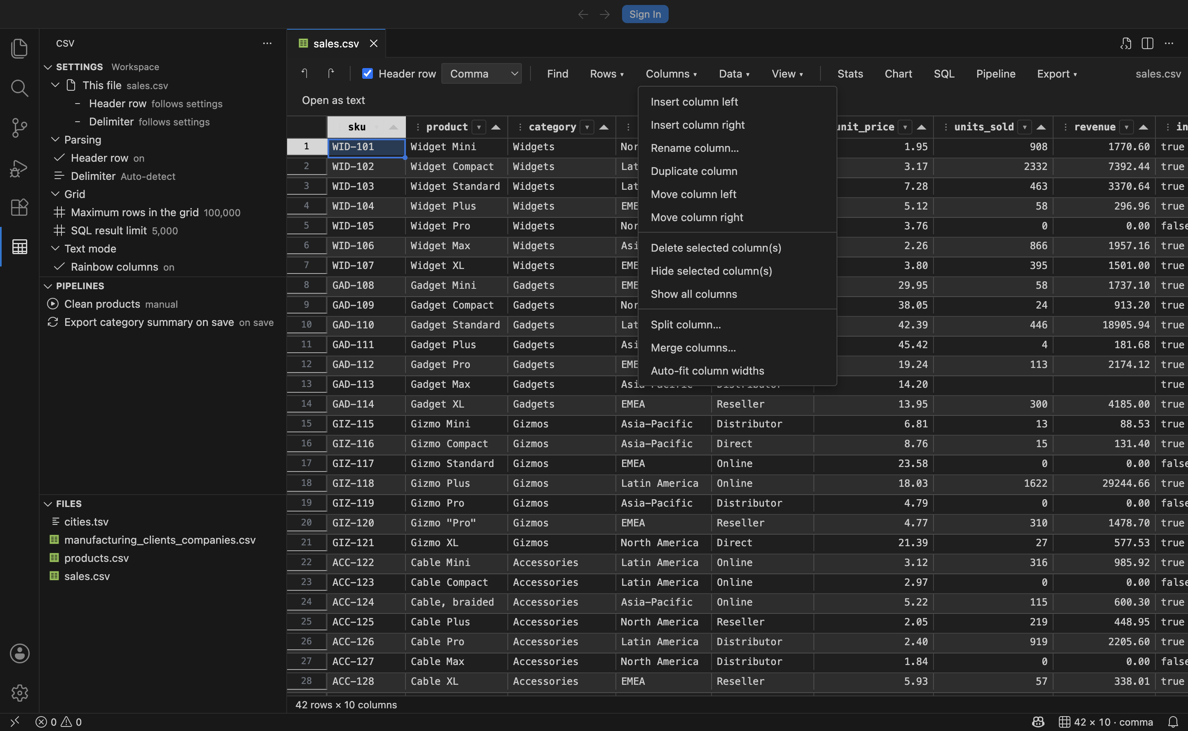Click the Copilot status bar icon
The image size is (1188, 731).
[x=1038, y=722]
